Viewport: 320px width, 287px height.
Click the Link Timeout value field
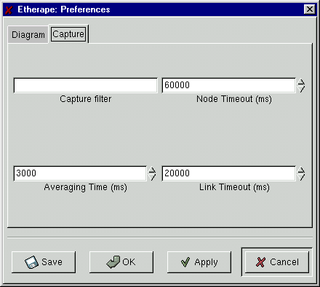point(229,173)
